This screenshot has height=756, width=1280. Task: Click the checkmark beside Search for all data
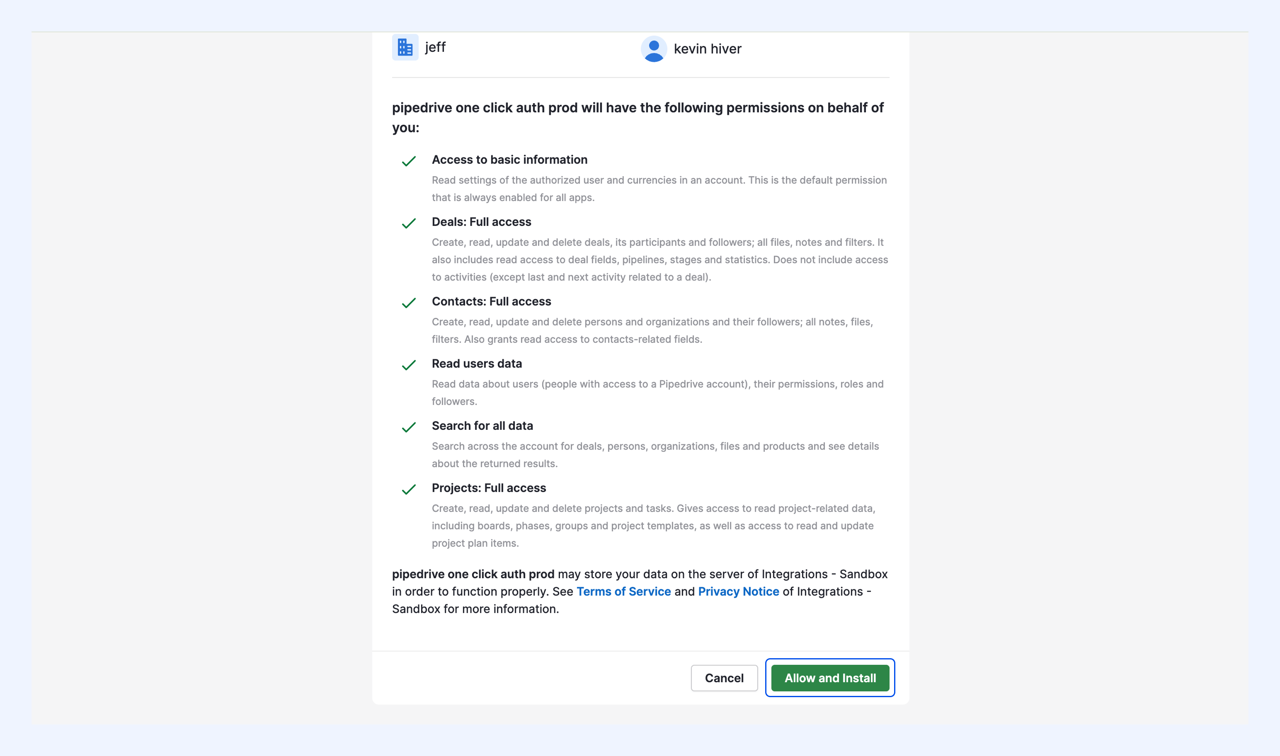(409, 427)
